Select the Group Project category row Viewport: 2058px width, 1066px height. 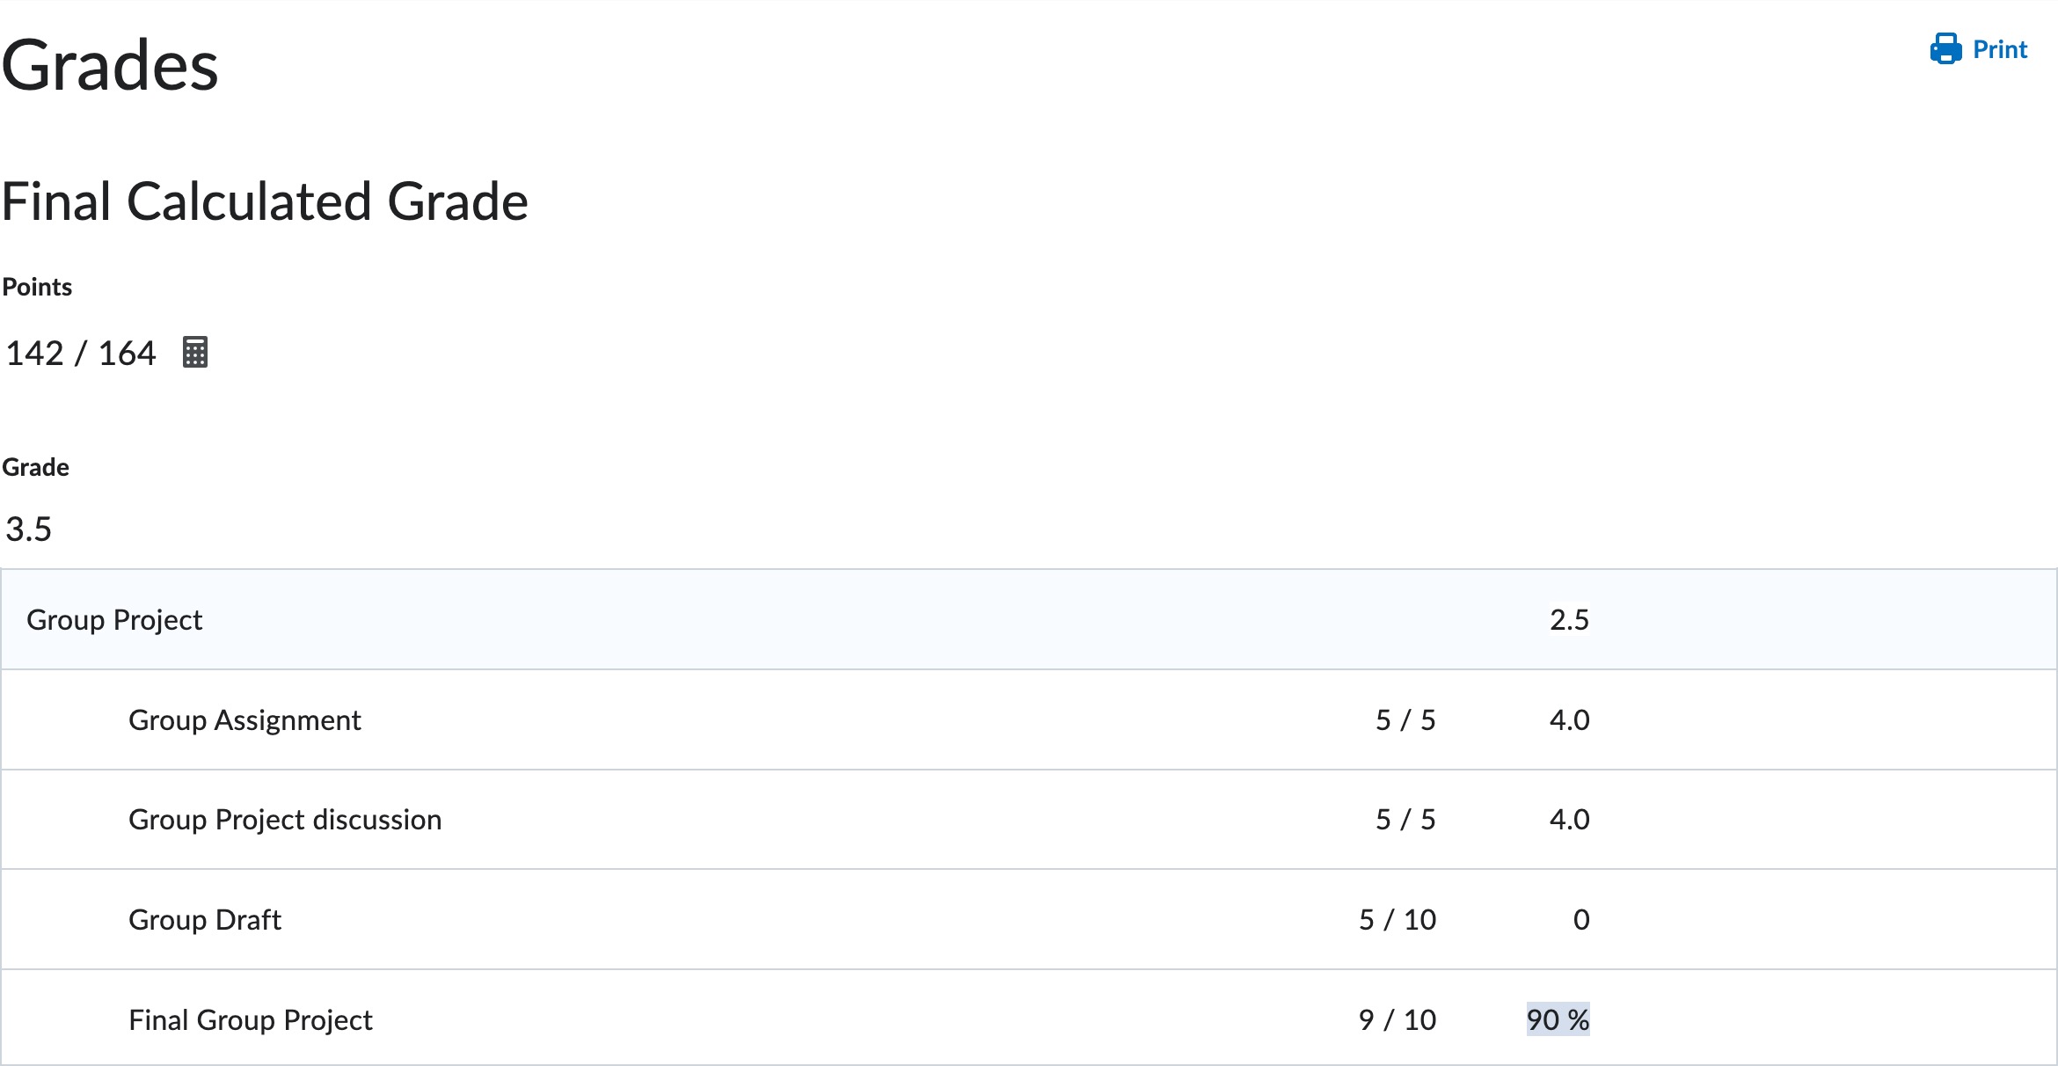[x=1029, y=619]
